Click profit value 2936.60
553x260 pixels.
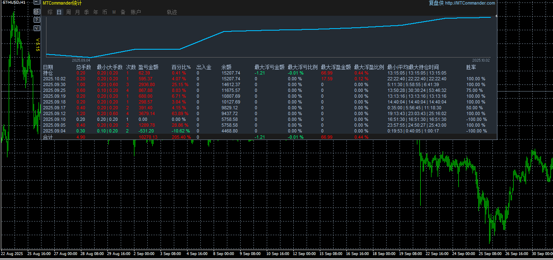(x=147, y=84)
